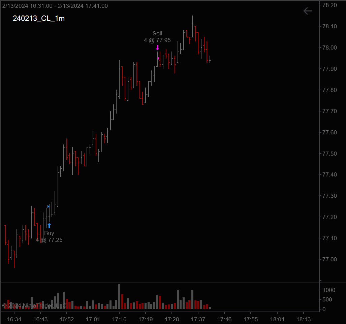Viewport: 346px width, 324px height.
Task: Click the 17:10 time axis label
Action: click(119, 319)
